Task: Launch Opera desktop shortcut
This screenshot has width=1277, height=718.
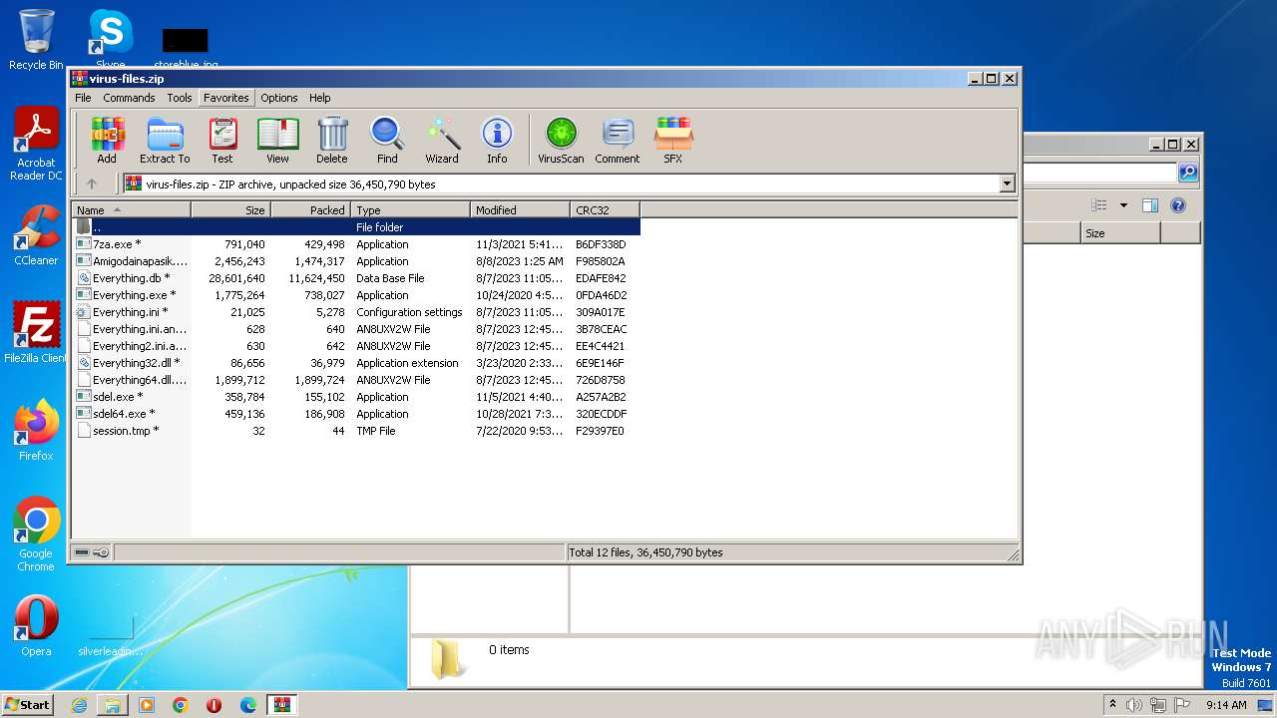Action: click(36, 626)
